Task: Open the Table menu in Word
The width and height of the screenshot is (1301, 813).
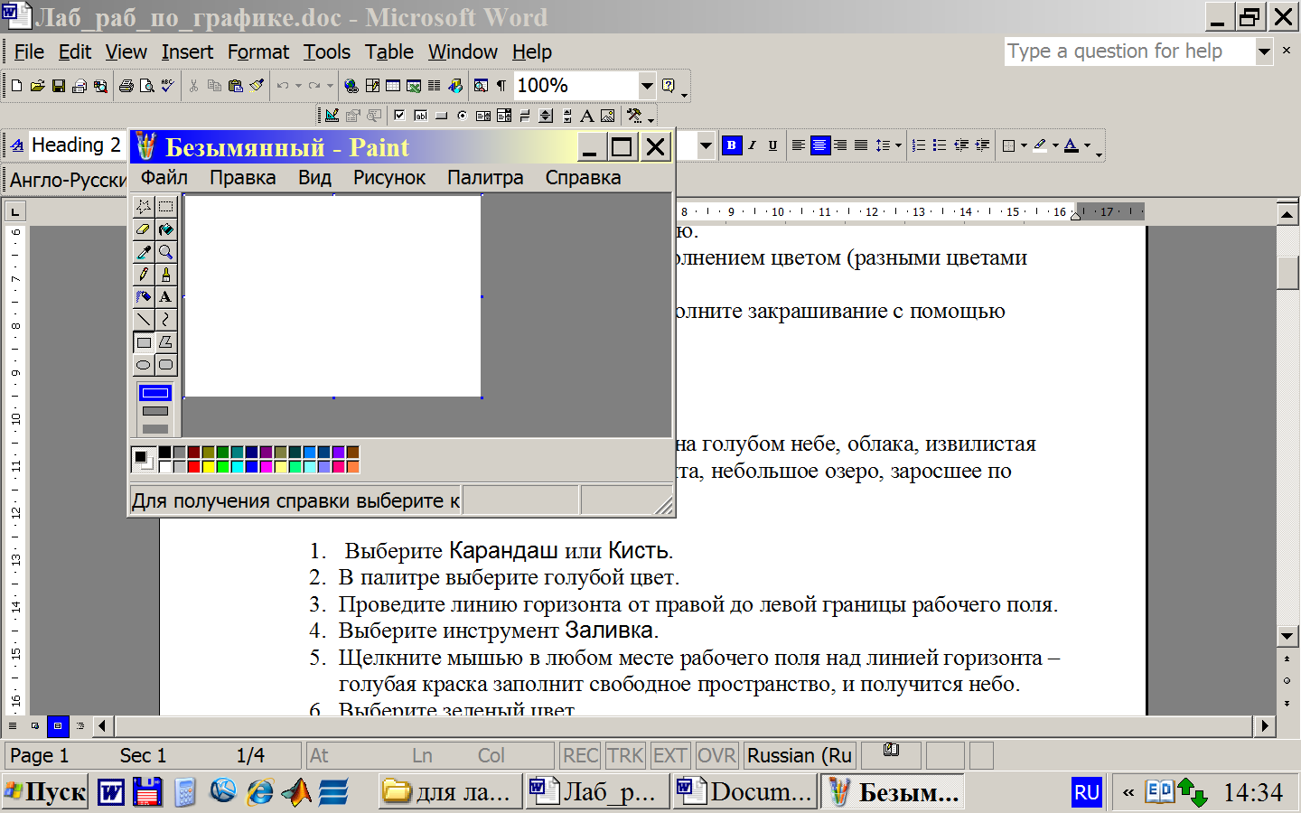Action: [x=389, y=52]
